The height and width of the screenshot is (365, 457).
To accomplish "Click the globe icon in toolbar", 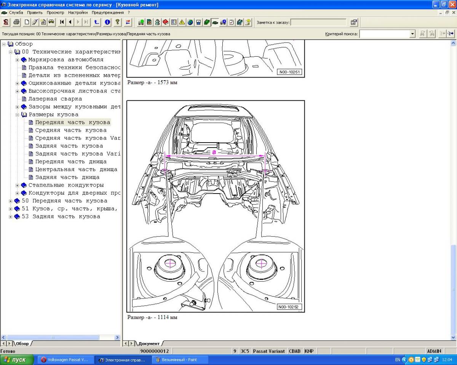I will coord(190,22).
